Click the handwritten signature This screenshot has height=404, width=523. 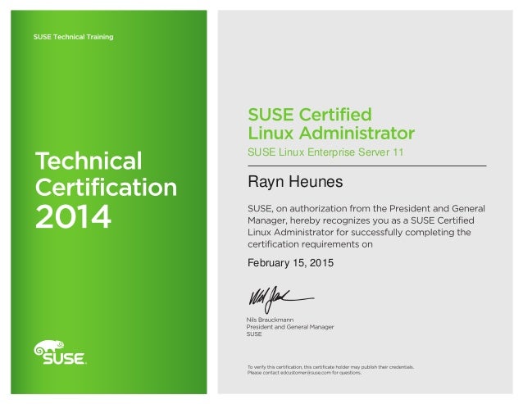[x=281, y=298]
